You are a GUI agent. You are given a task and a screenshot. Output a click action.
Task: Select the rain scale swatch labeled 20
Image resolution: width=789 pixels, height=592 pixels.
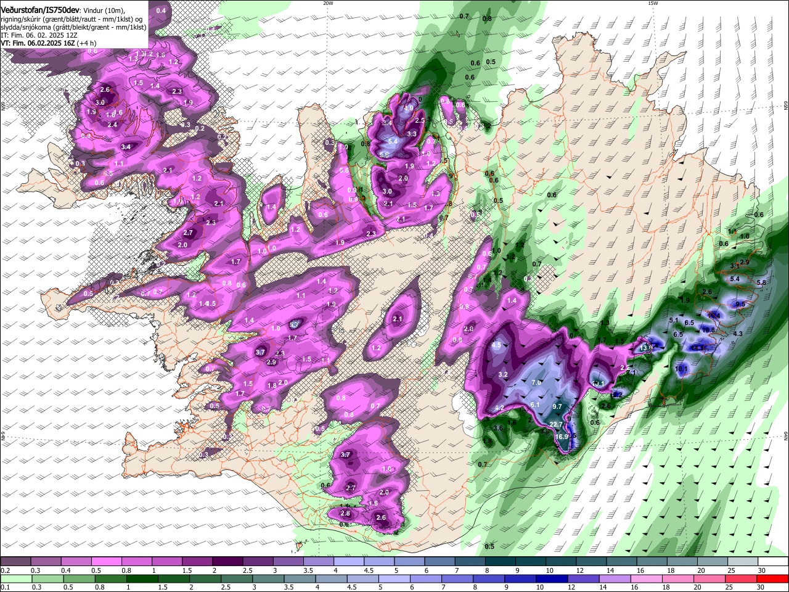[709, 578]
